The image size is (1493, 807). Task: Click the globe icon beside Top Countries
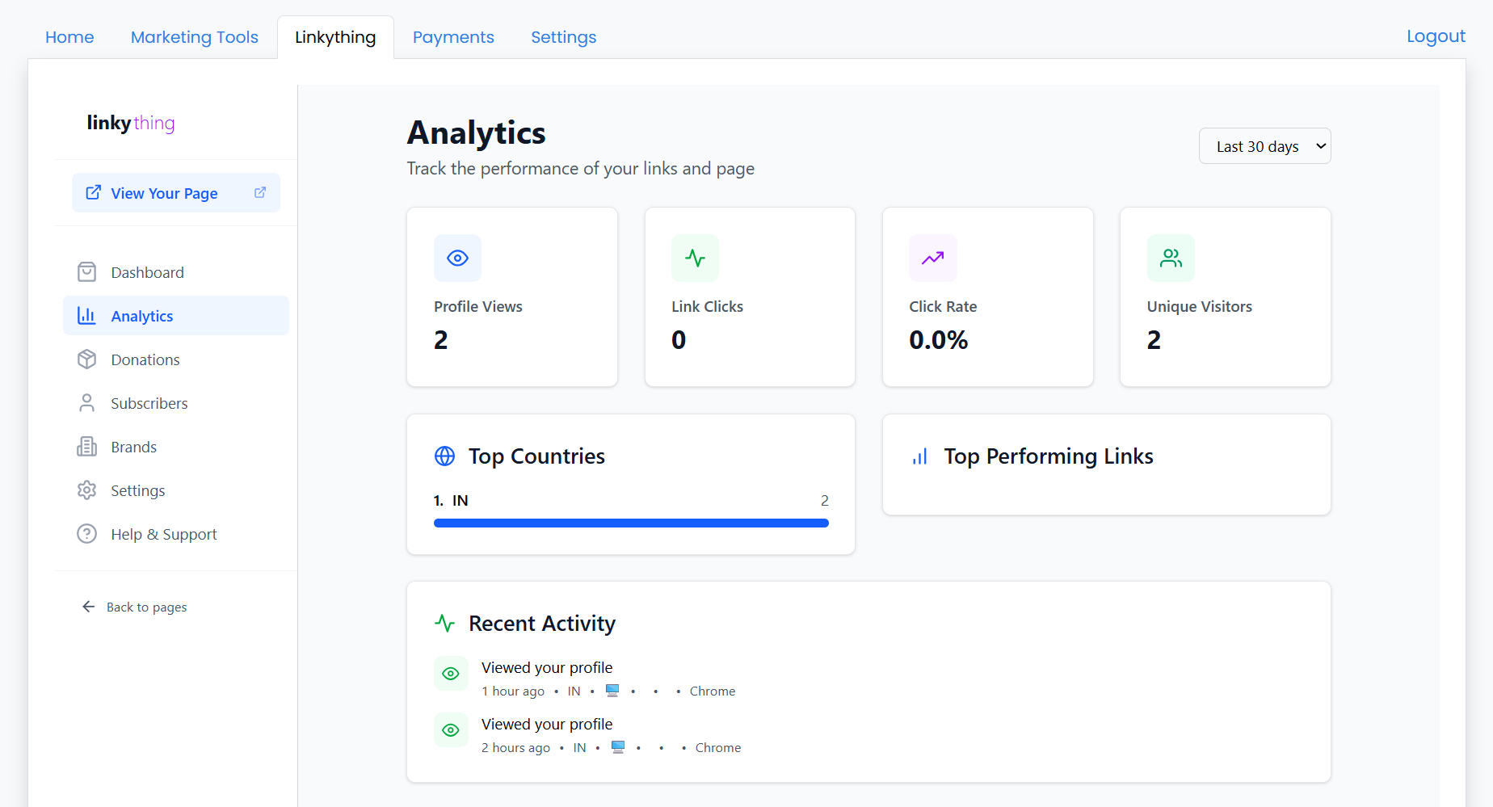coord(444,456)
